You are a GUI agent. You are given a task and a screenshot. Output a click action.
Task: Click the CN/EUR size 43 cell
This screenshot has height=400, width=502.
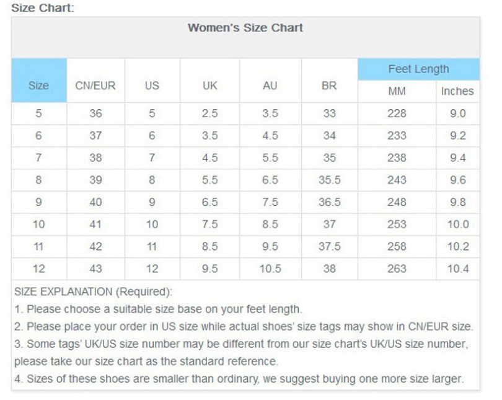(x=95, y=269)
